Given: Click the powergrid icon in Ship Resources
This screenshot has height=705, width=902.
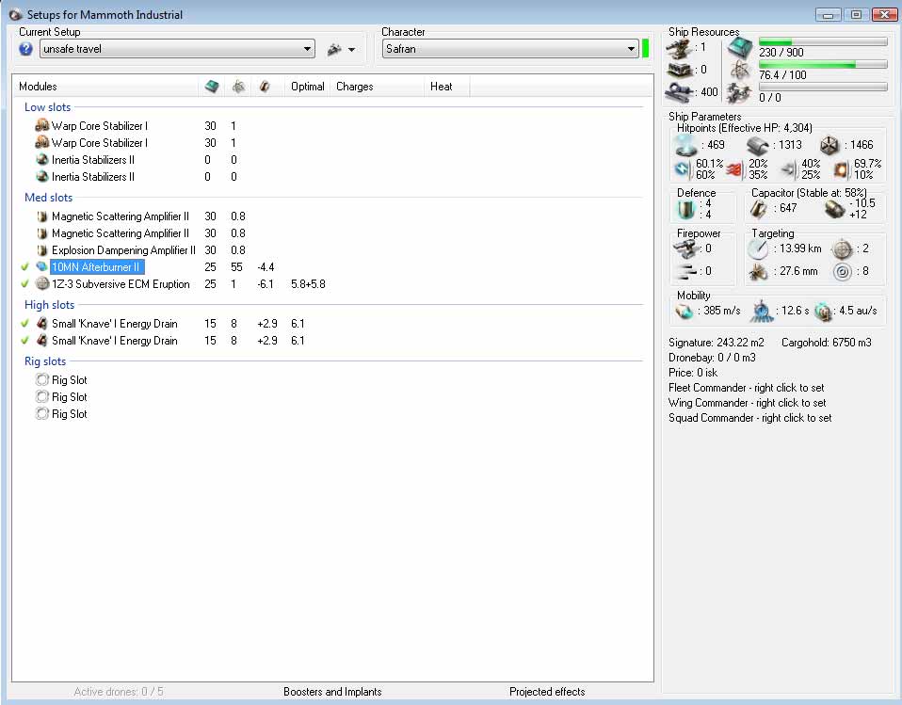Looking at the screenshot, I should pos(740,70).
